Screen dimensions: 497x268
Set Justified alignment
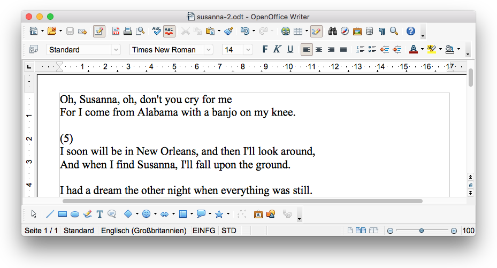click(343, 49)
